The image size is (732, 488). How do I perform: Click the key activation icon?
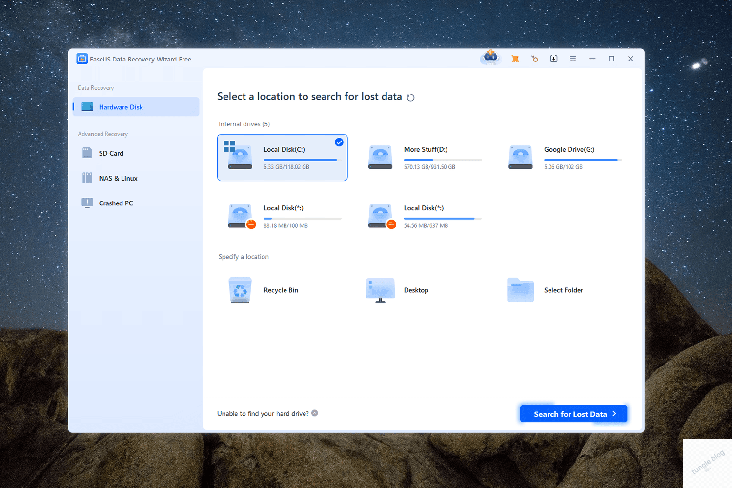(x=534, y=59)
